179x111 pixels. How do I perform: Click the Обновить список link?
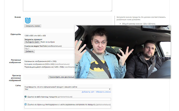point(103,92)
